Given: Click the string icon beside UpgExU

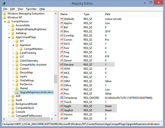Looking at the screenshot, I should point(62,110).
